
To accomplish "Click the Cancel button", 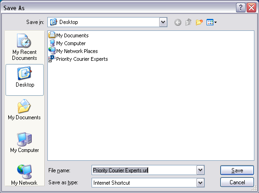I will [237, 182].
